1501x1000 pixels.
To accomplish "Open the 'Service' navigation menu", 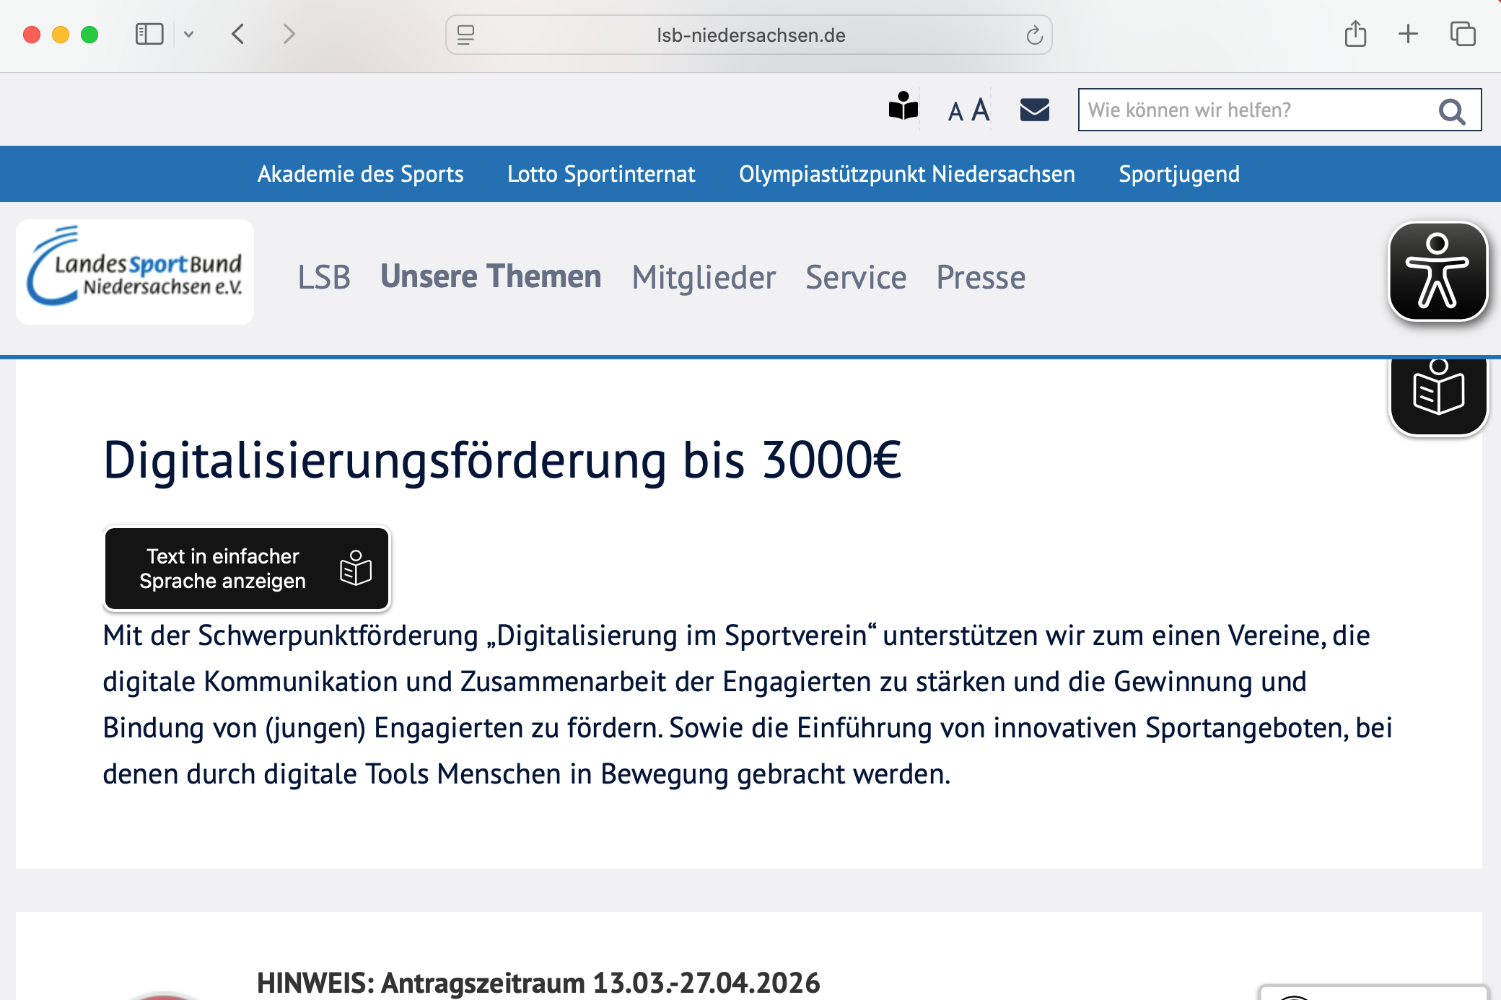I will [856, 278].
